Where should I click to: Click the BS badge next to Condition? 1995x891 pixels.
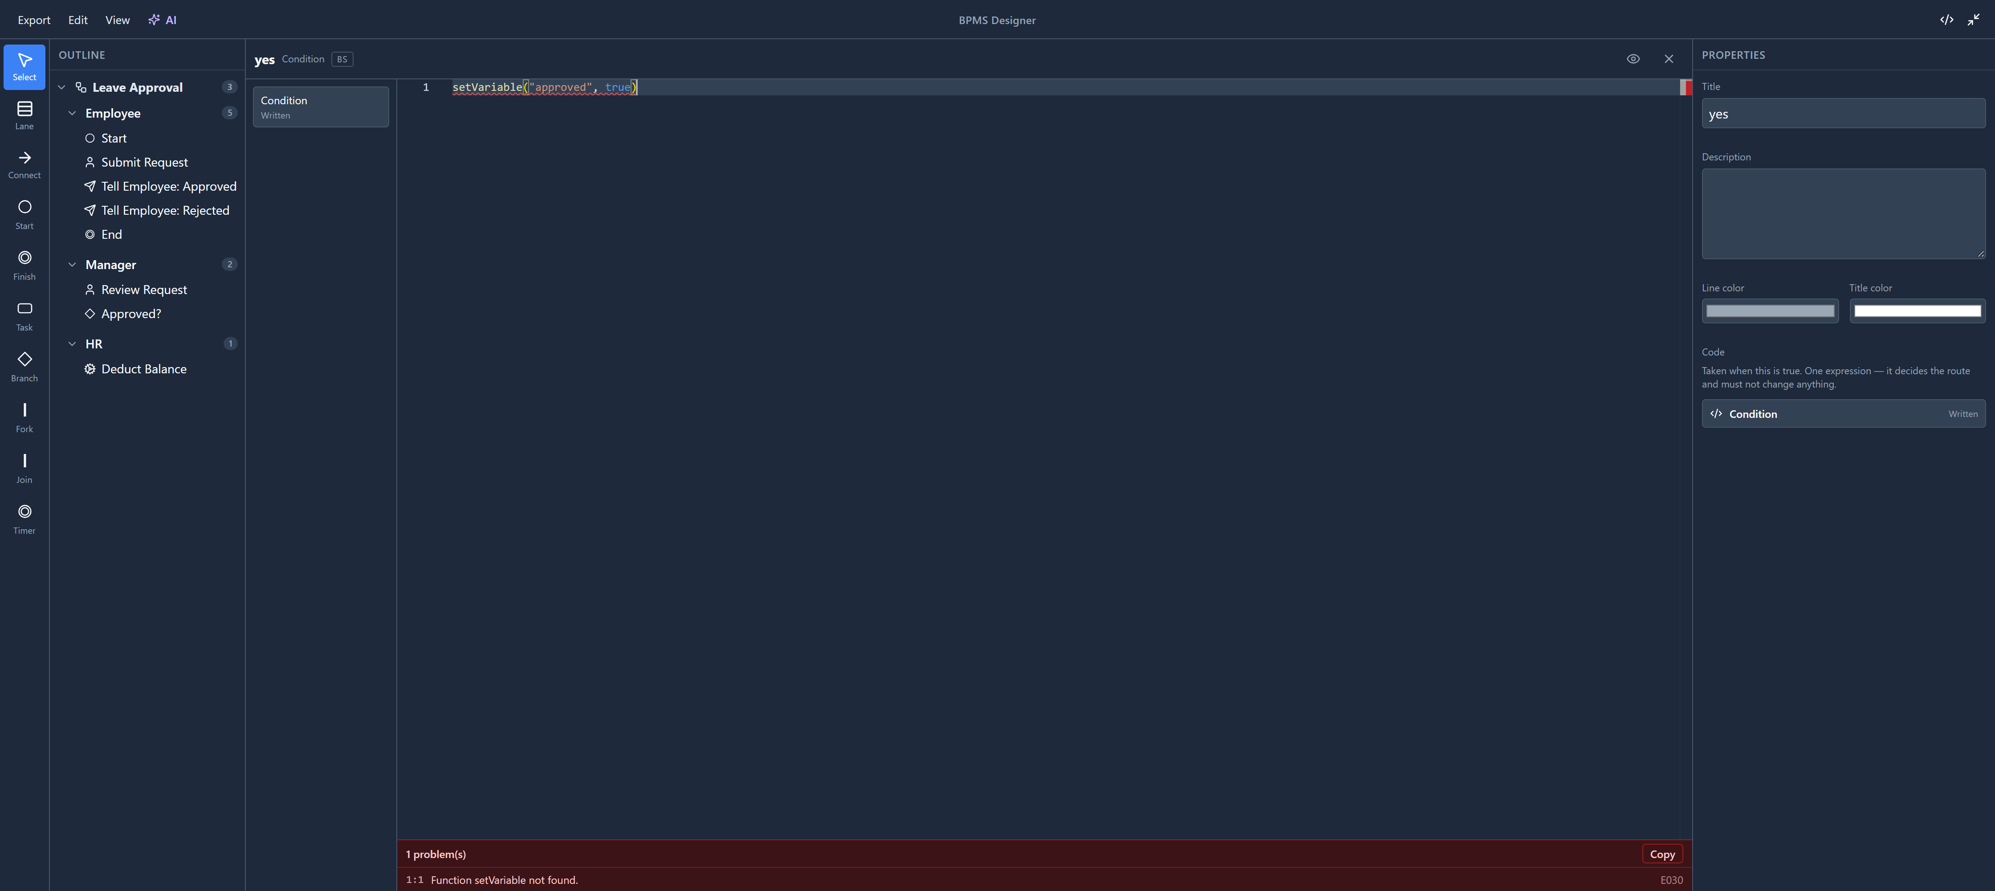coord(342,59)
